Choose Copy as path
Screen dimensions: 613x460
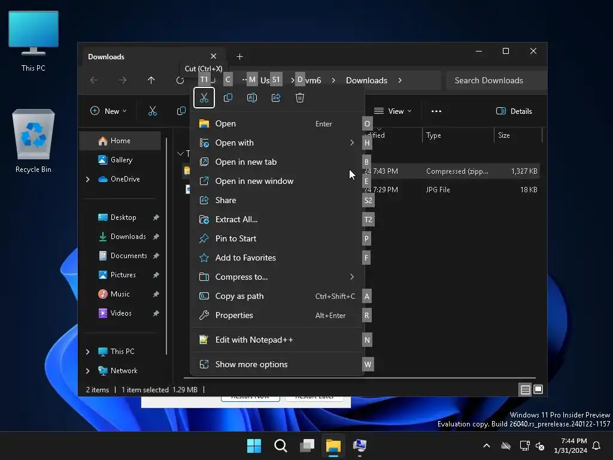pos(277,296)
